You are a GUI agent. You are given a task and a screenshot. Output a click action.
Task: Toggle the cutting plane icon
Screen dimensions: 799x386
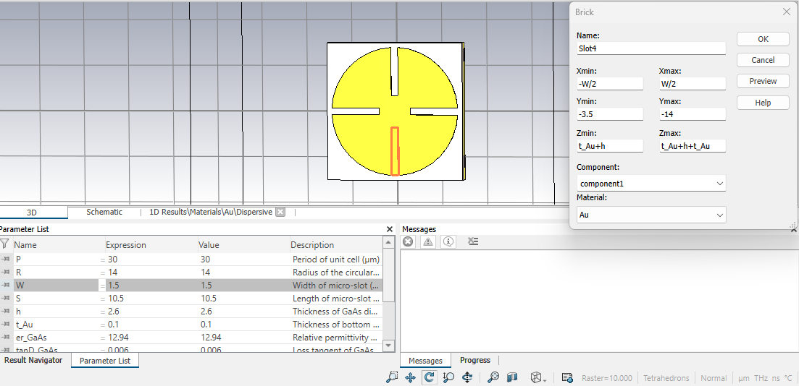(x=512, y=377)
